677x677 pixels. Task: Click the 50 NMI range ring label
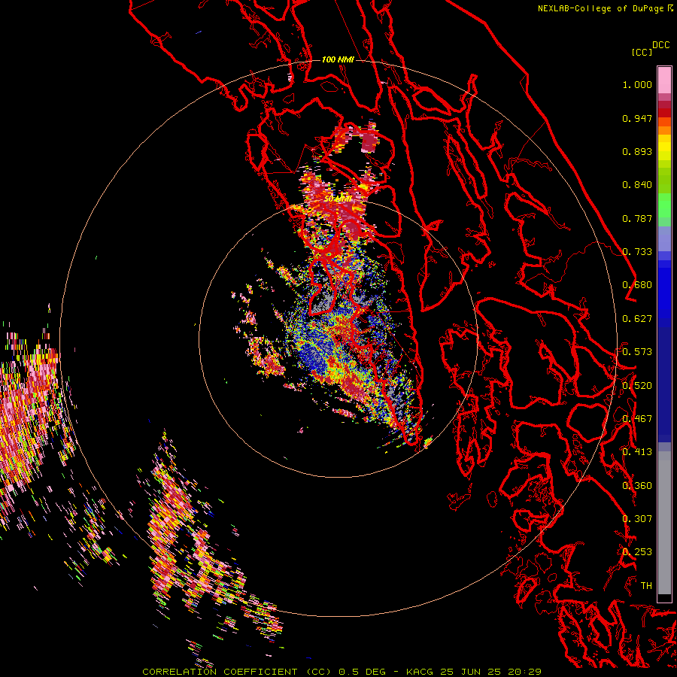(338, 199)
